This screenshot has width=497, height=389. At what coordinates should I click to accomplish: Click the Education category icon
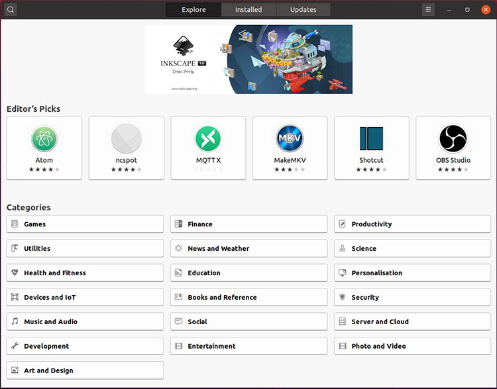pos(178,273)
